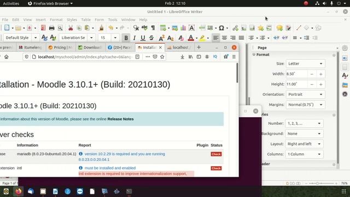The height and width of the screenshot is (197, 350).
Task: Toggle Formatting Marks pilcrow
Action: [x=153, y=28]
